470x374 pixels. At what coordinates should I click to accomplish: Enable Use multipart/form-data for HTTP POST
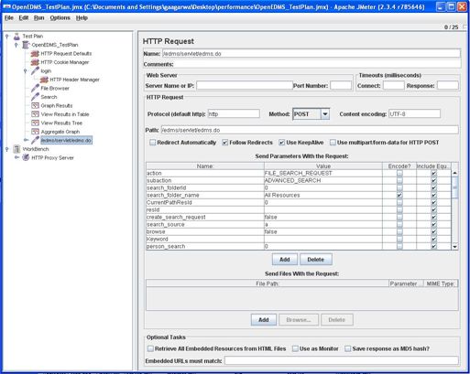tap(333, 143)
